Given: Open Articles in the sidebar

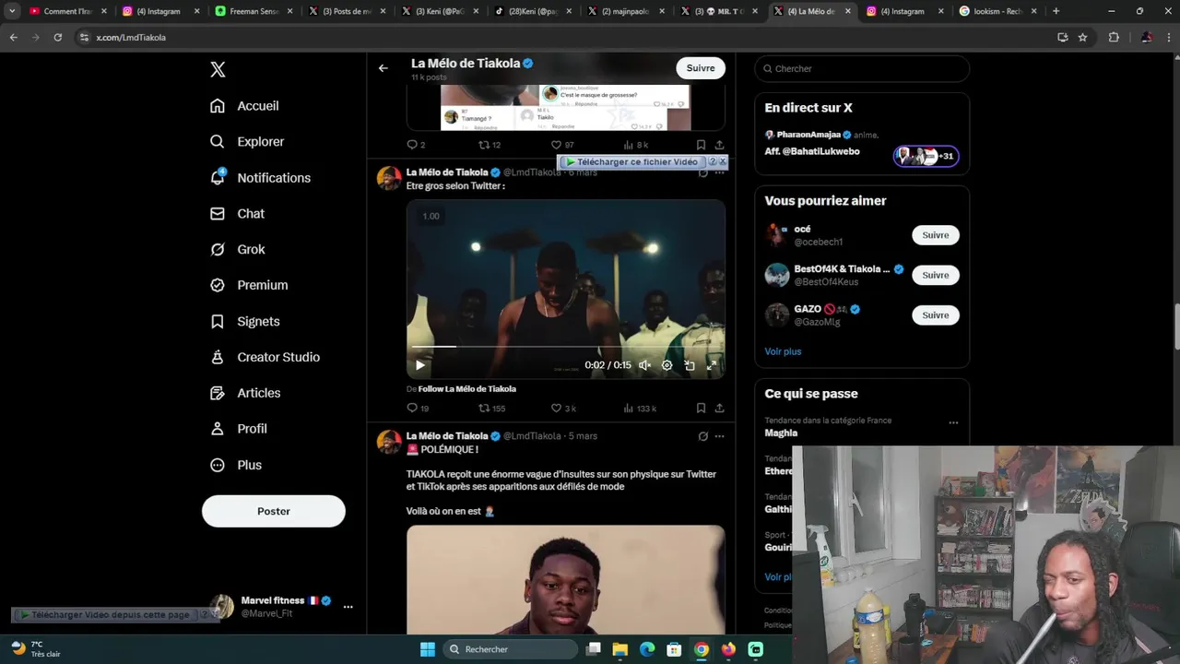Looking at the screenshot, I should tap(245, 394).
